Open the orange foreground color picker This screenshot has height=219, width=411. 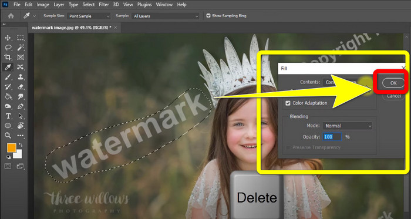pyautogui.click(x=11, y=148)
